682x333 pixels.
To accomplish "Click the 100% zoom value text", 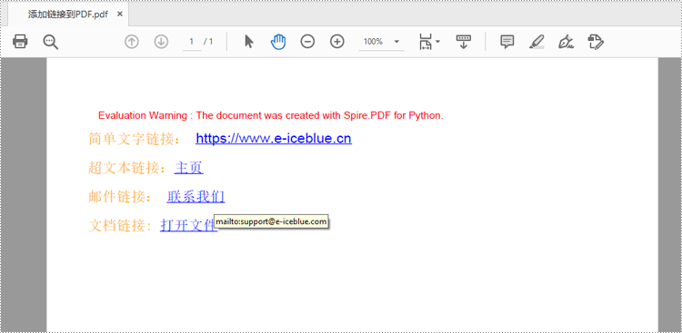I will (x=373, y=42).
